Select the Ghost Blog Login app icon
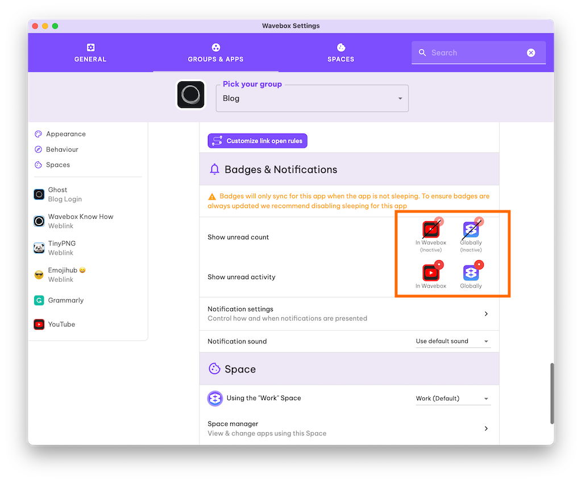This screenshot has height=482, width=582. click(x=39, y=194)
